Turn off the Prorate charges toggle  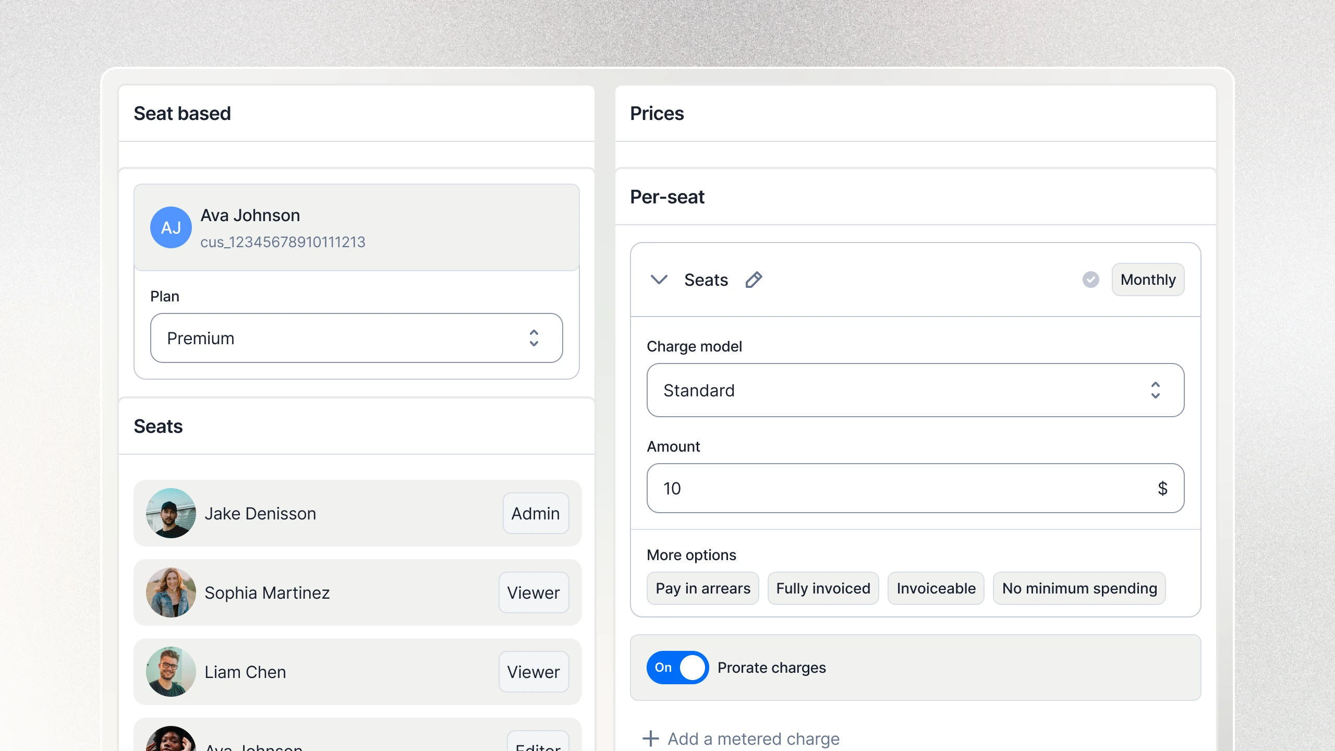677,668
